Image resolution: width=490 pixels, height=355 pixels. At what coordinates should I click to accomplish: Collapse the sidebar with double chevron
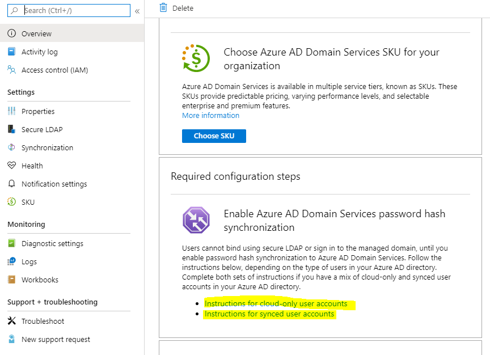click(137, 11)
